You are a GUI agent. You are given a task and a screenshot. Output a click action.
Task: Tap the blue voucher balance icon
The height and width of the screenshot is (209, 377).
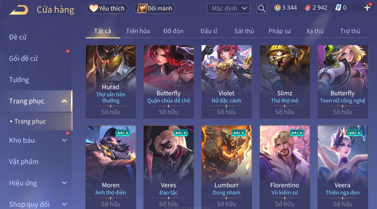tap(338, 8)
